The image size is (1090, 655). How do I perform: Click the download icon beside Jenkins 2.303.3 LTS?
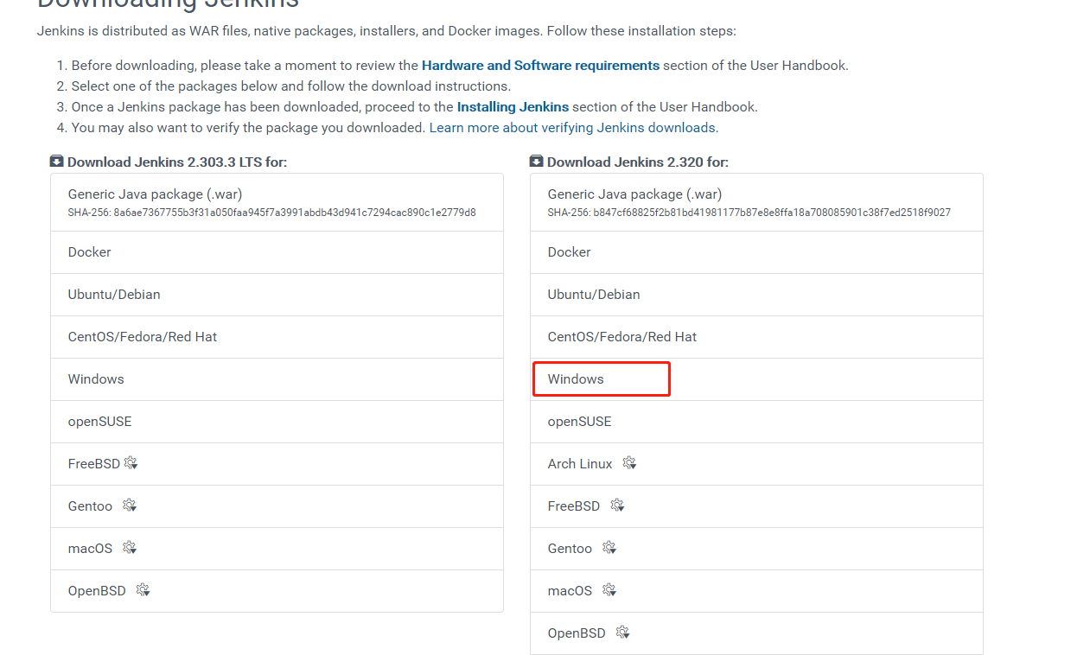pyautogui.click(x=56, y=162)
